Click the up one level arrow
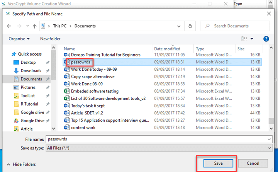The image size is (278, 172). coord(34,26)
